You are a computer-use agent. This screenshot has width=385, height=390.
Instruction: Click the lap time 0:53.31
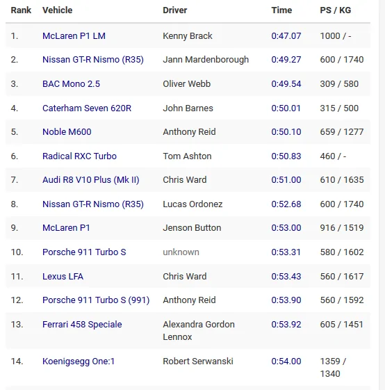pyautogui.click(x=286, y=252)
